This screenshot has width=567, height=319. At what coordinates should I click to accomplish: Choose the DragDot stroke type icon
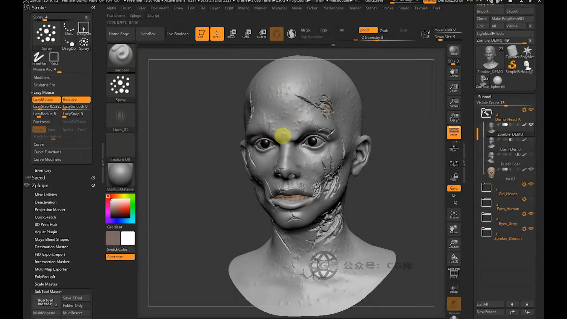(69, 44)
